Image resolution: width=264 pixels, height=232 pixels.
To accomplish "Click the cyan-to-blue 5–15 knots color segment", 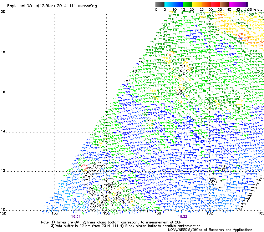I will coord(174,4).
